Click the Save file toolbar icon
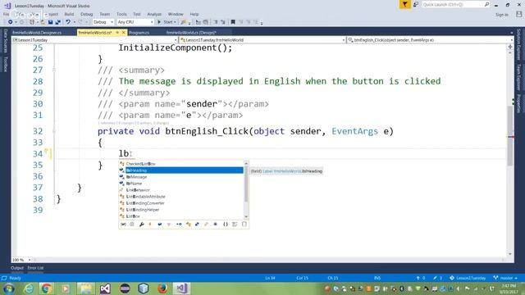 tap(50, 22)
